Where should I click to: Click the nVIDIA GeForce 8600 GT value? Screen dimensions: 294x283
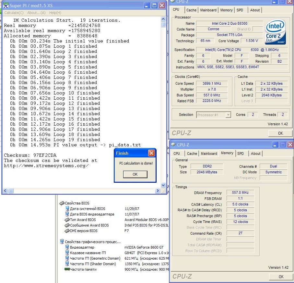[144, 247]
